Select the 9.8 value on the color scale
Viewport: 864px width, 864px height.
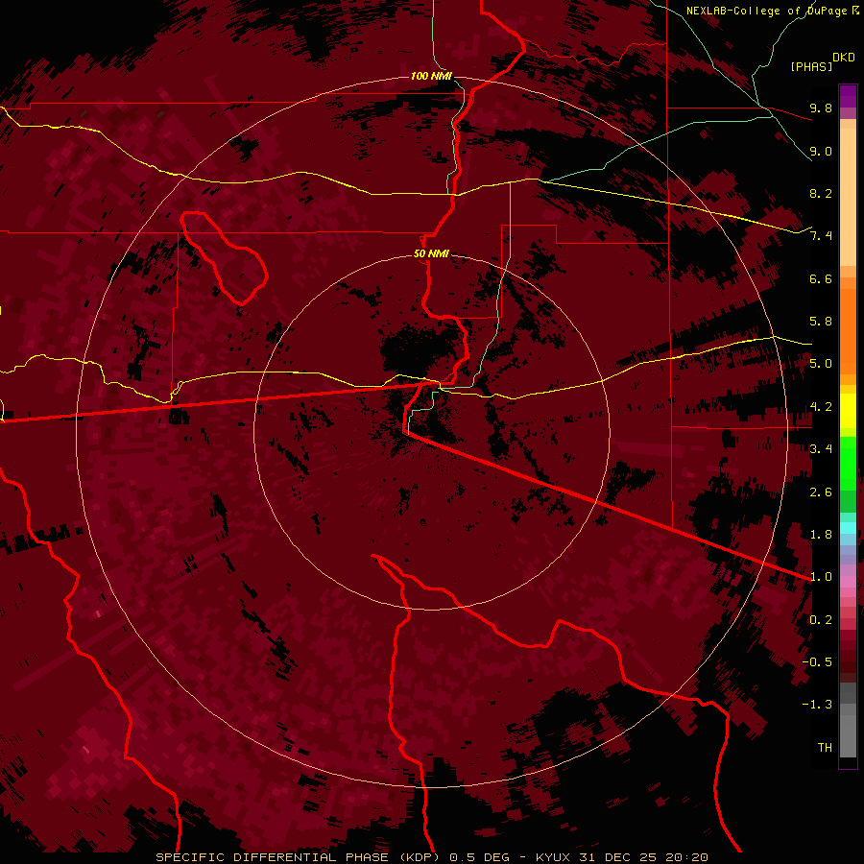click(x=821, y=108)
